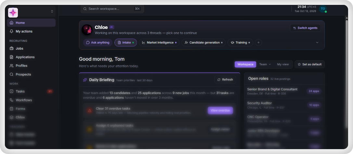The width and height of the screenshot is (353, 154).
Task: Add a new thread with plus
Action: coord(258,43)
